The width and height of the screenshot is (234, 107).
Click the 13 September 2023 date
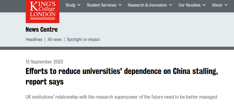pos(44,62)
